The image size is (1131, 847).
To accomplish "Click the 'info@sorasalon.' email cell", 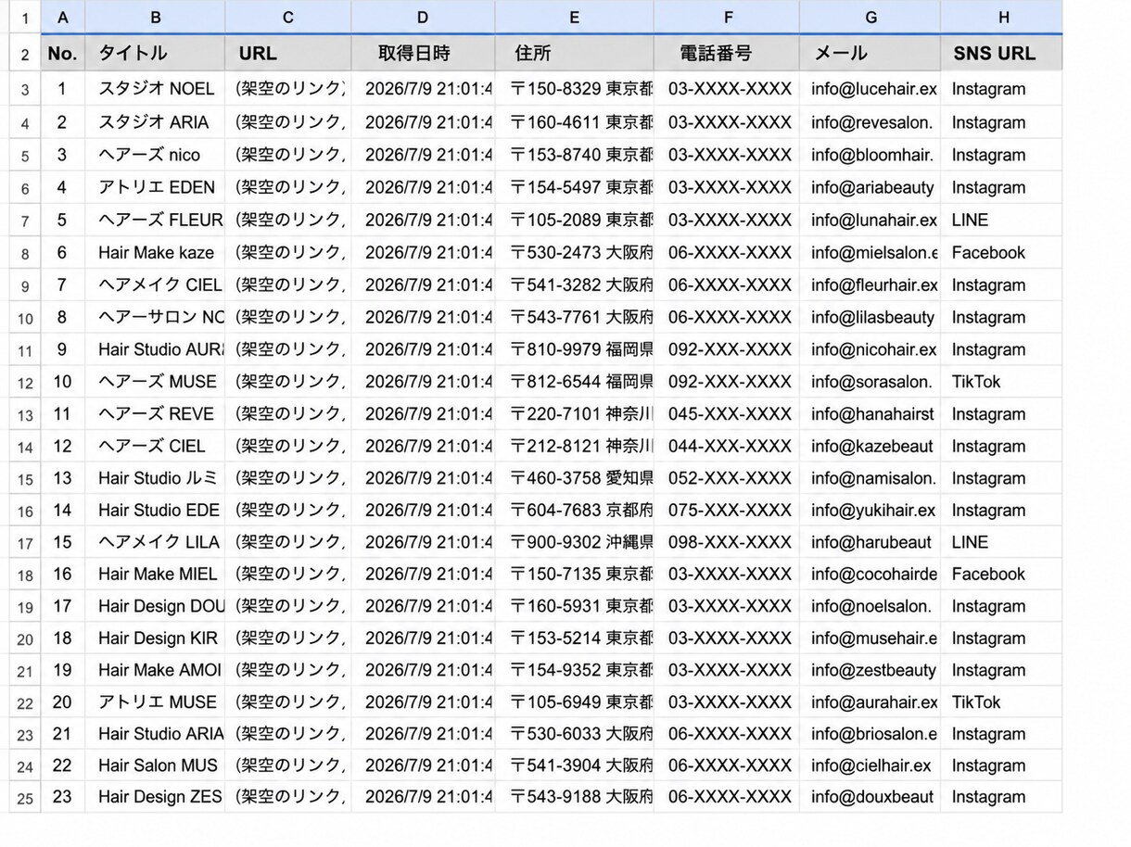I will [870, 382].
